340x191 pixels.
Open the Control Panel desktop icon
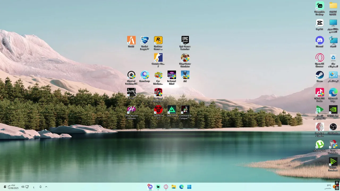point(333,76)
